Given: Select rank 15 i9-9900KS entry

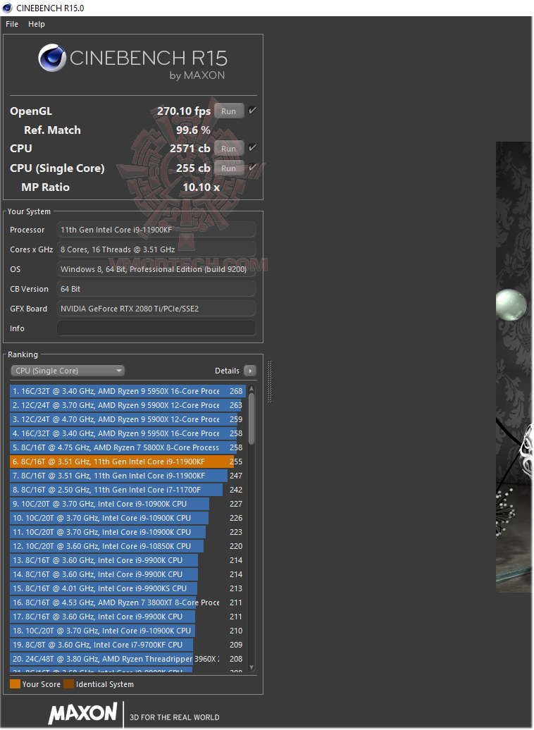Looking at the screenshot, I should tap(128, 588).
